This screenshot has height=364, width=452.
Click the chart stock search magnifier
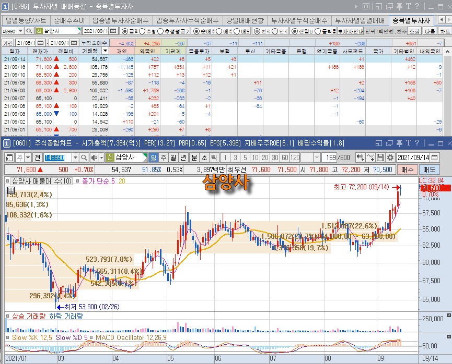click(x=84, y=157)
